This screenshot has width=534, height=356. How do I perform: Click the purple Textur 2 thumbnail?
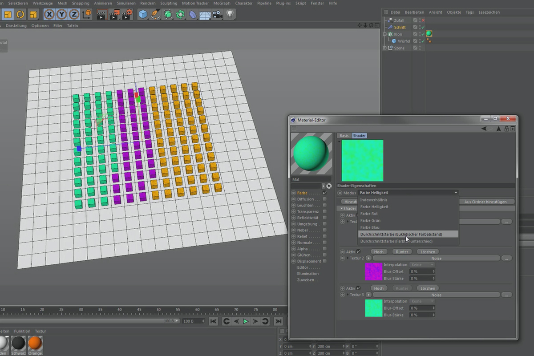click(x=373, y=271)
